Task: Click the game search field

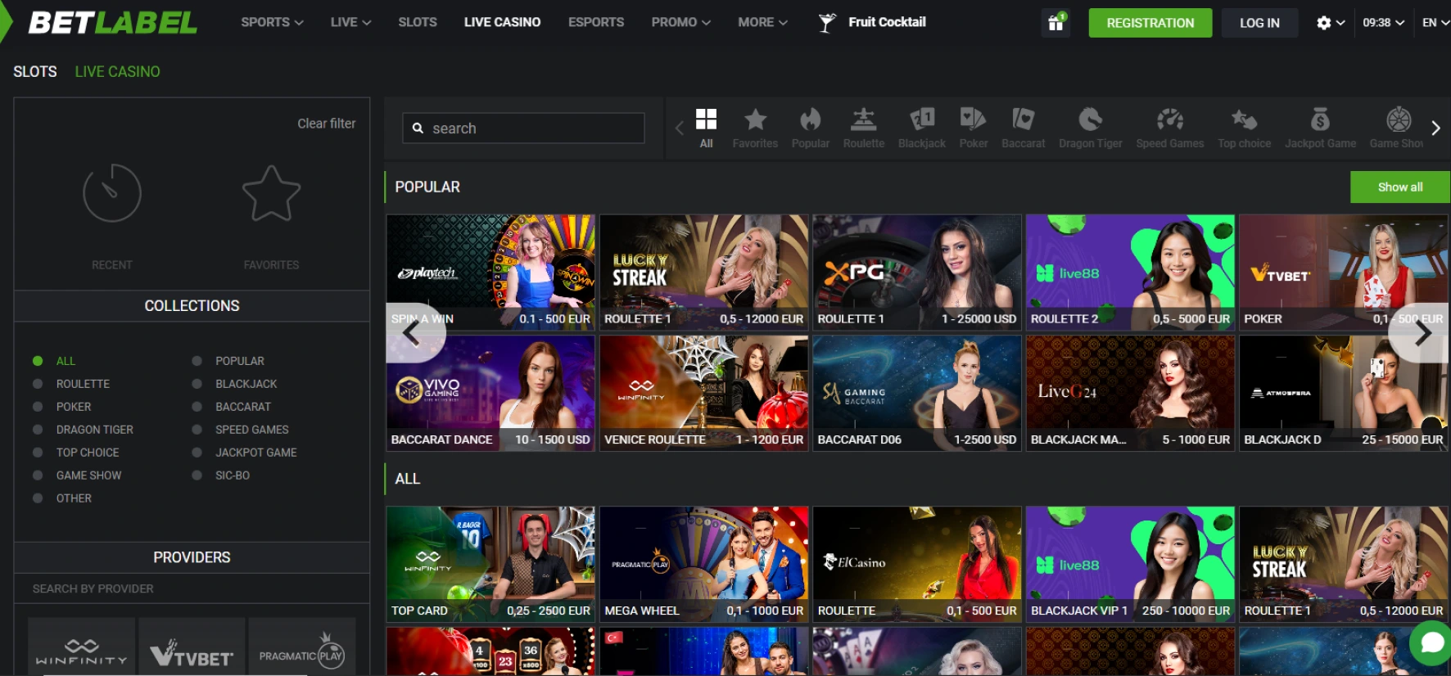Action: (523, 128)
